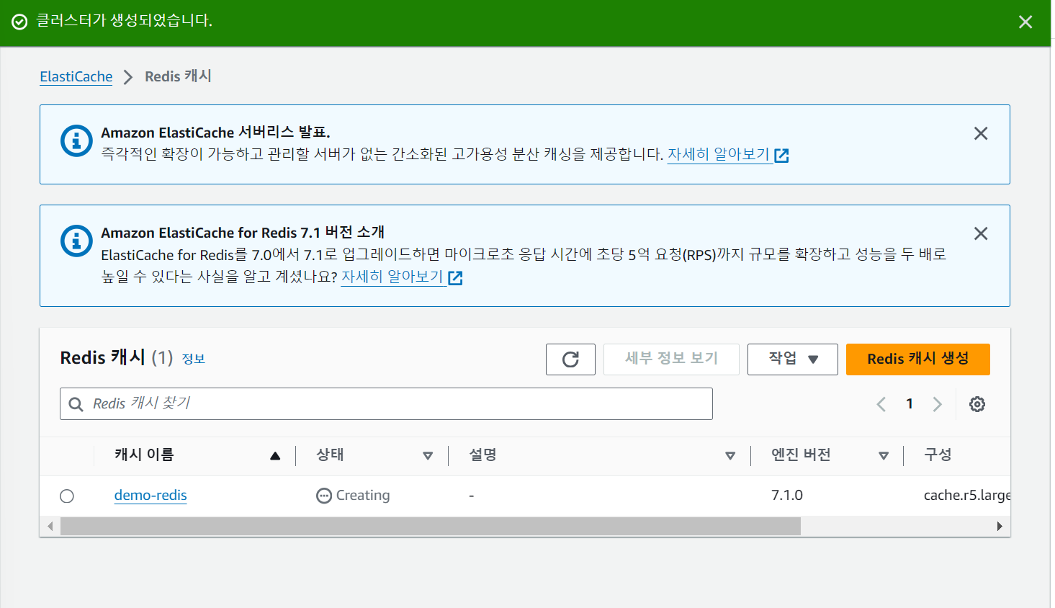Close the Redis 7.1 version banner
Image resolution: width=1055 pixels, height=608 pixels.
point(981,233)
